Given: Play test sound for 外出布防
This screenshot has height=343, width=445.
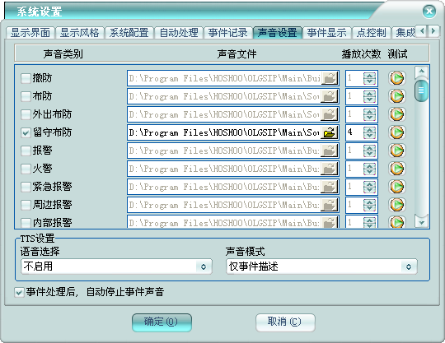Looking at the screenshot, I should [x=396, y=114].
